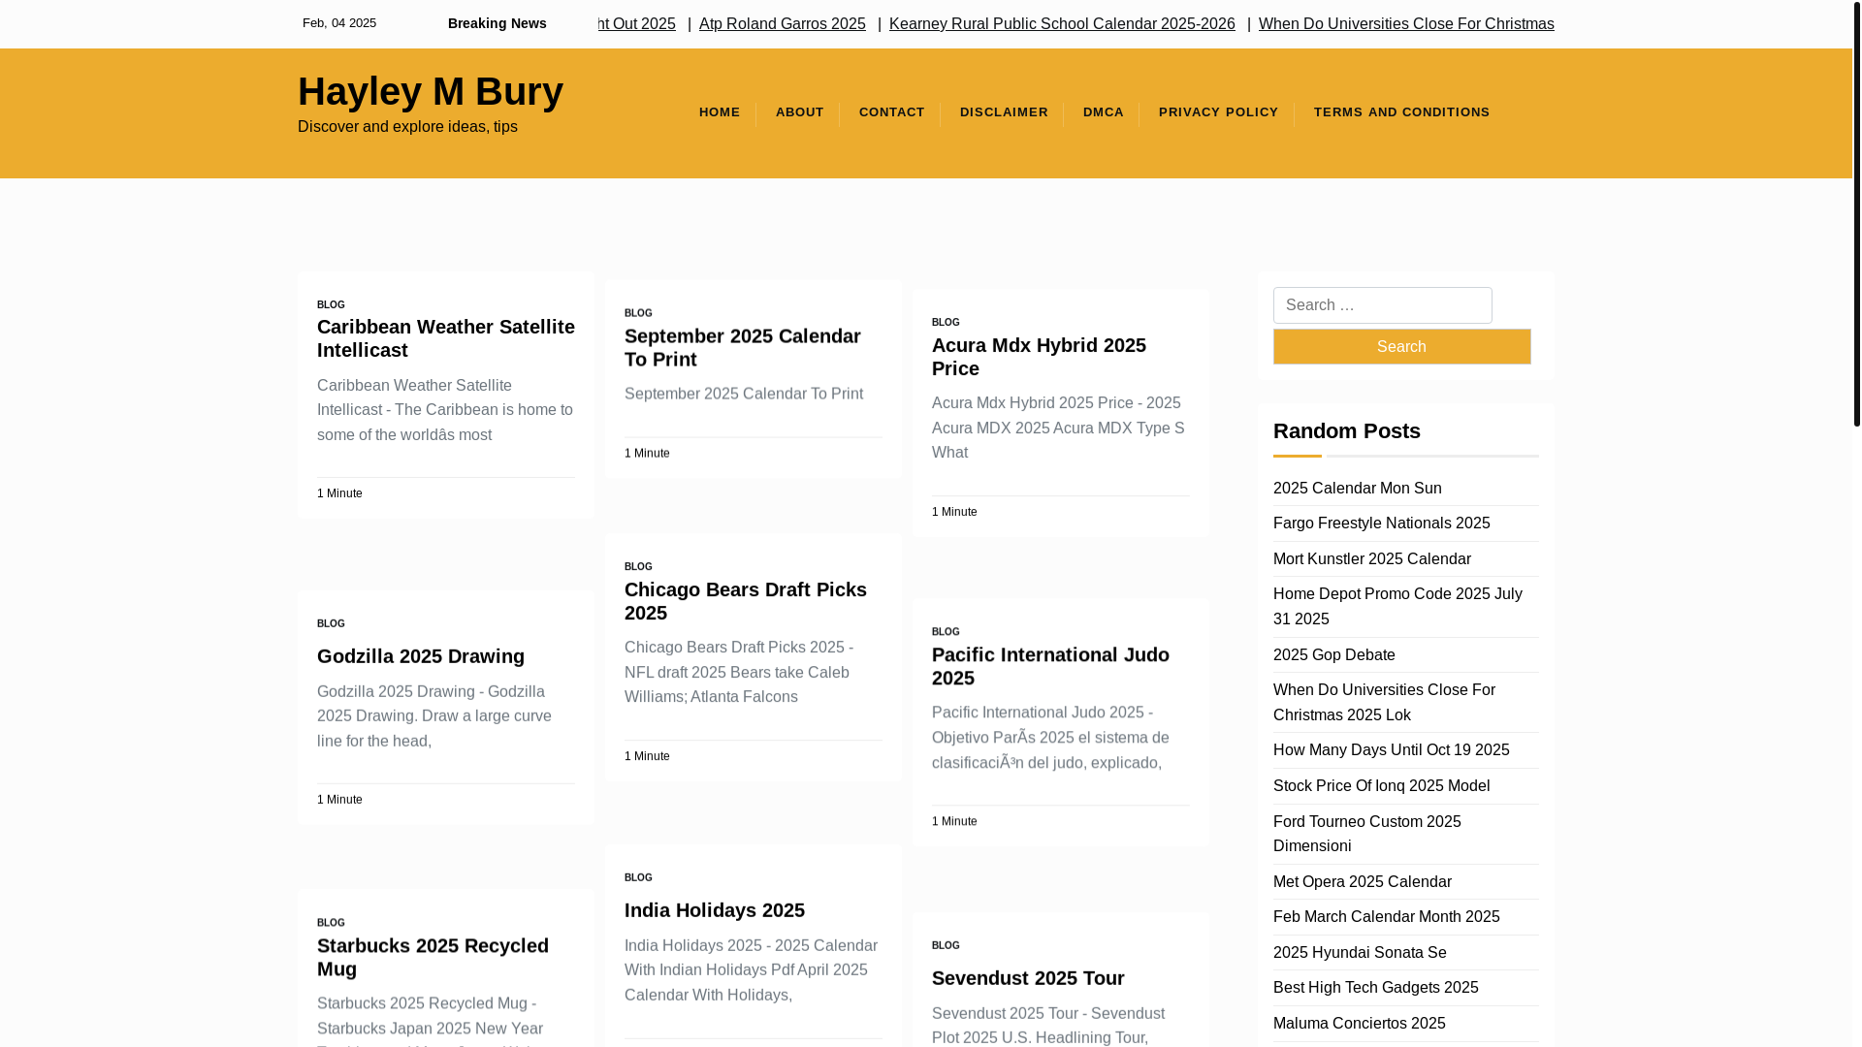Go to the HOME menu item

pyautogui.click(x=720, y=112)
